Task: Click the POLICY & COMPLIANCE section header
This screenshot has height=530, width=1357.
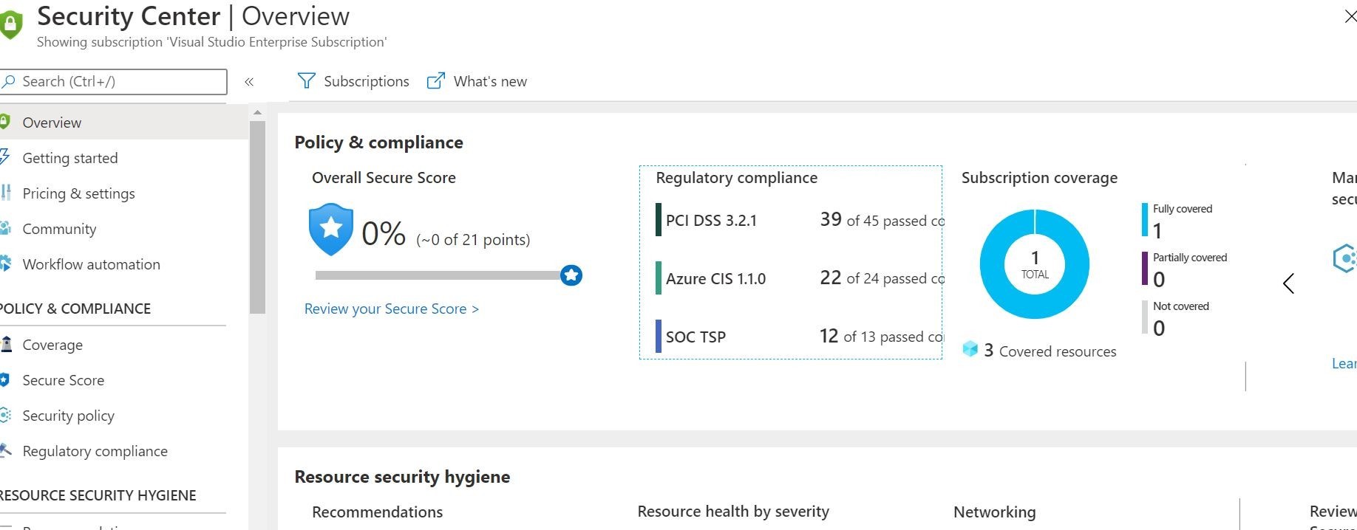Action: (x=75, y=309)
